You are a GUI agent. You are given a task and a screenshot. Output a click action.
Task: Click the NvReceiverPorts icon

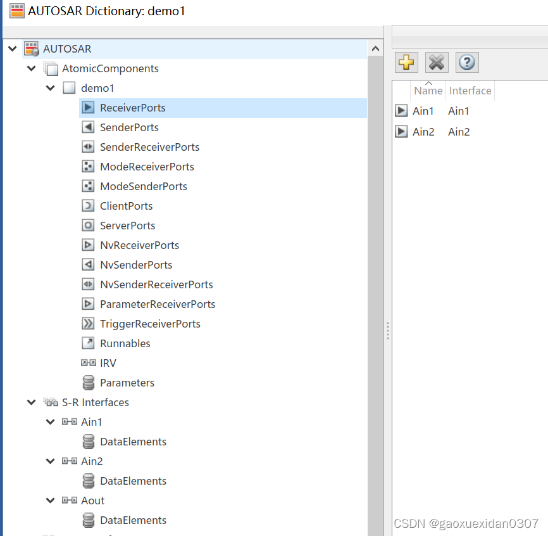(88, 245)
